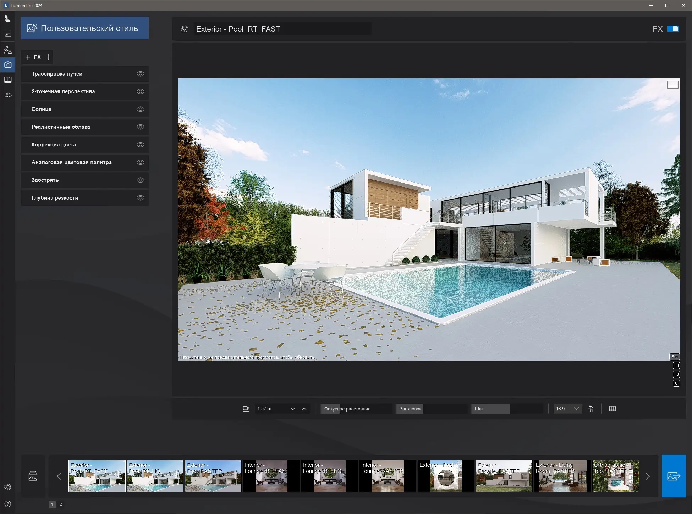Switch off the FX toggle
692x514 pixels.
672,29
